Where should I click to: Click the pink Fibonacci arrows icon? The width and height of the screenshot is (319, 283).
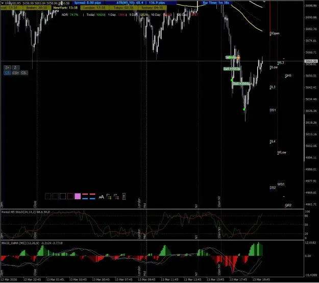(116, 197)
